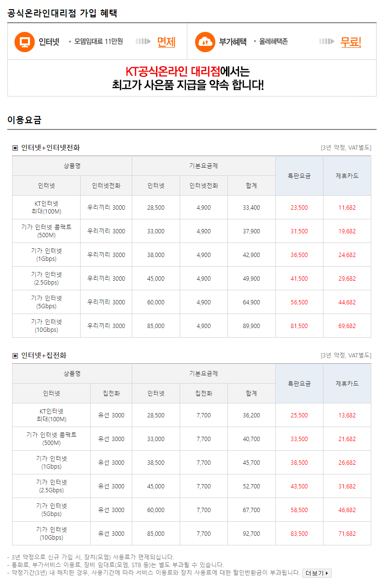Screen dimensions: 380x586
Task: Click the 모뎀임대료 11만원 text
Action: point(99,42)
